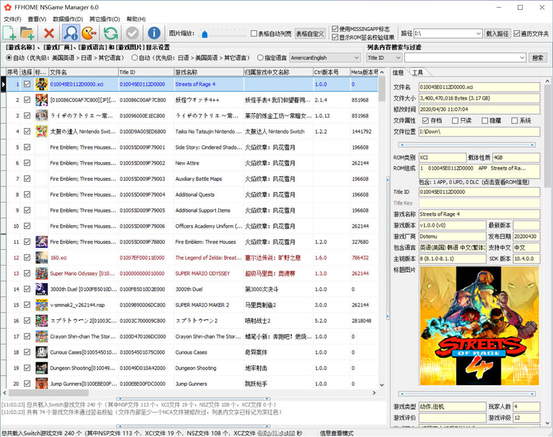This screenshot has height=437, width=553.
Task: Click the 搜索 button
Action: (x=538, y=58)
